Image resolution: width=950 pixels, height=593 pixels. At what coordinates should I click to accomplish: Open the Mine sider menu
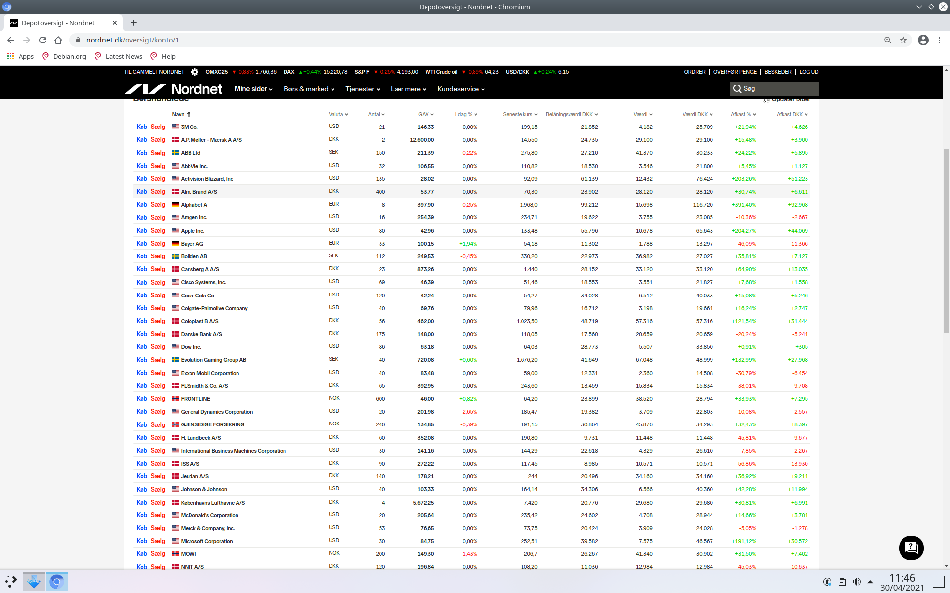pyautogui.click(x=253, y=89)
